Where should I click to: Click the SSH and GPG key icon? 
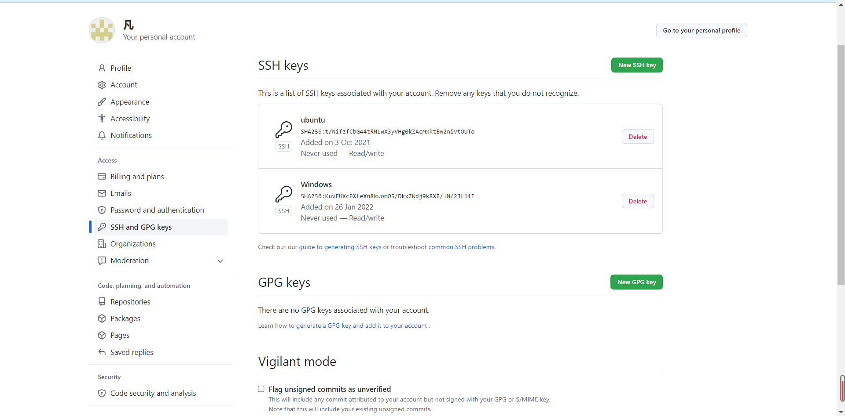coord(102,227)
